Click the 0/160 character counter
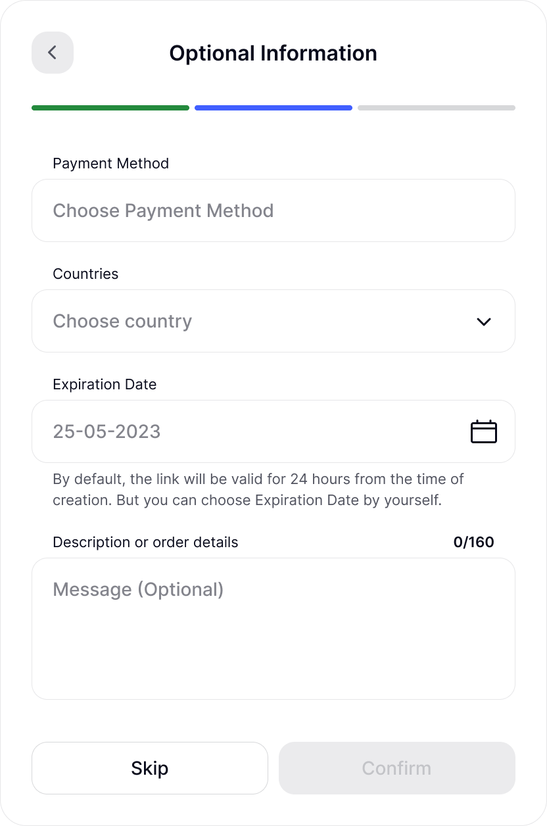 473,542
